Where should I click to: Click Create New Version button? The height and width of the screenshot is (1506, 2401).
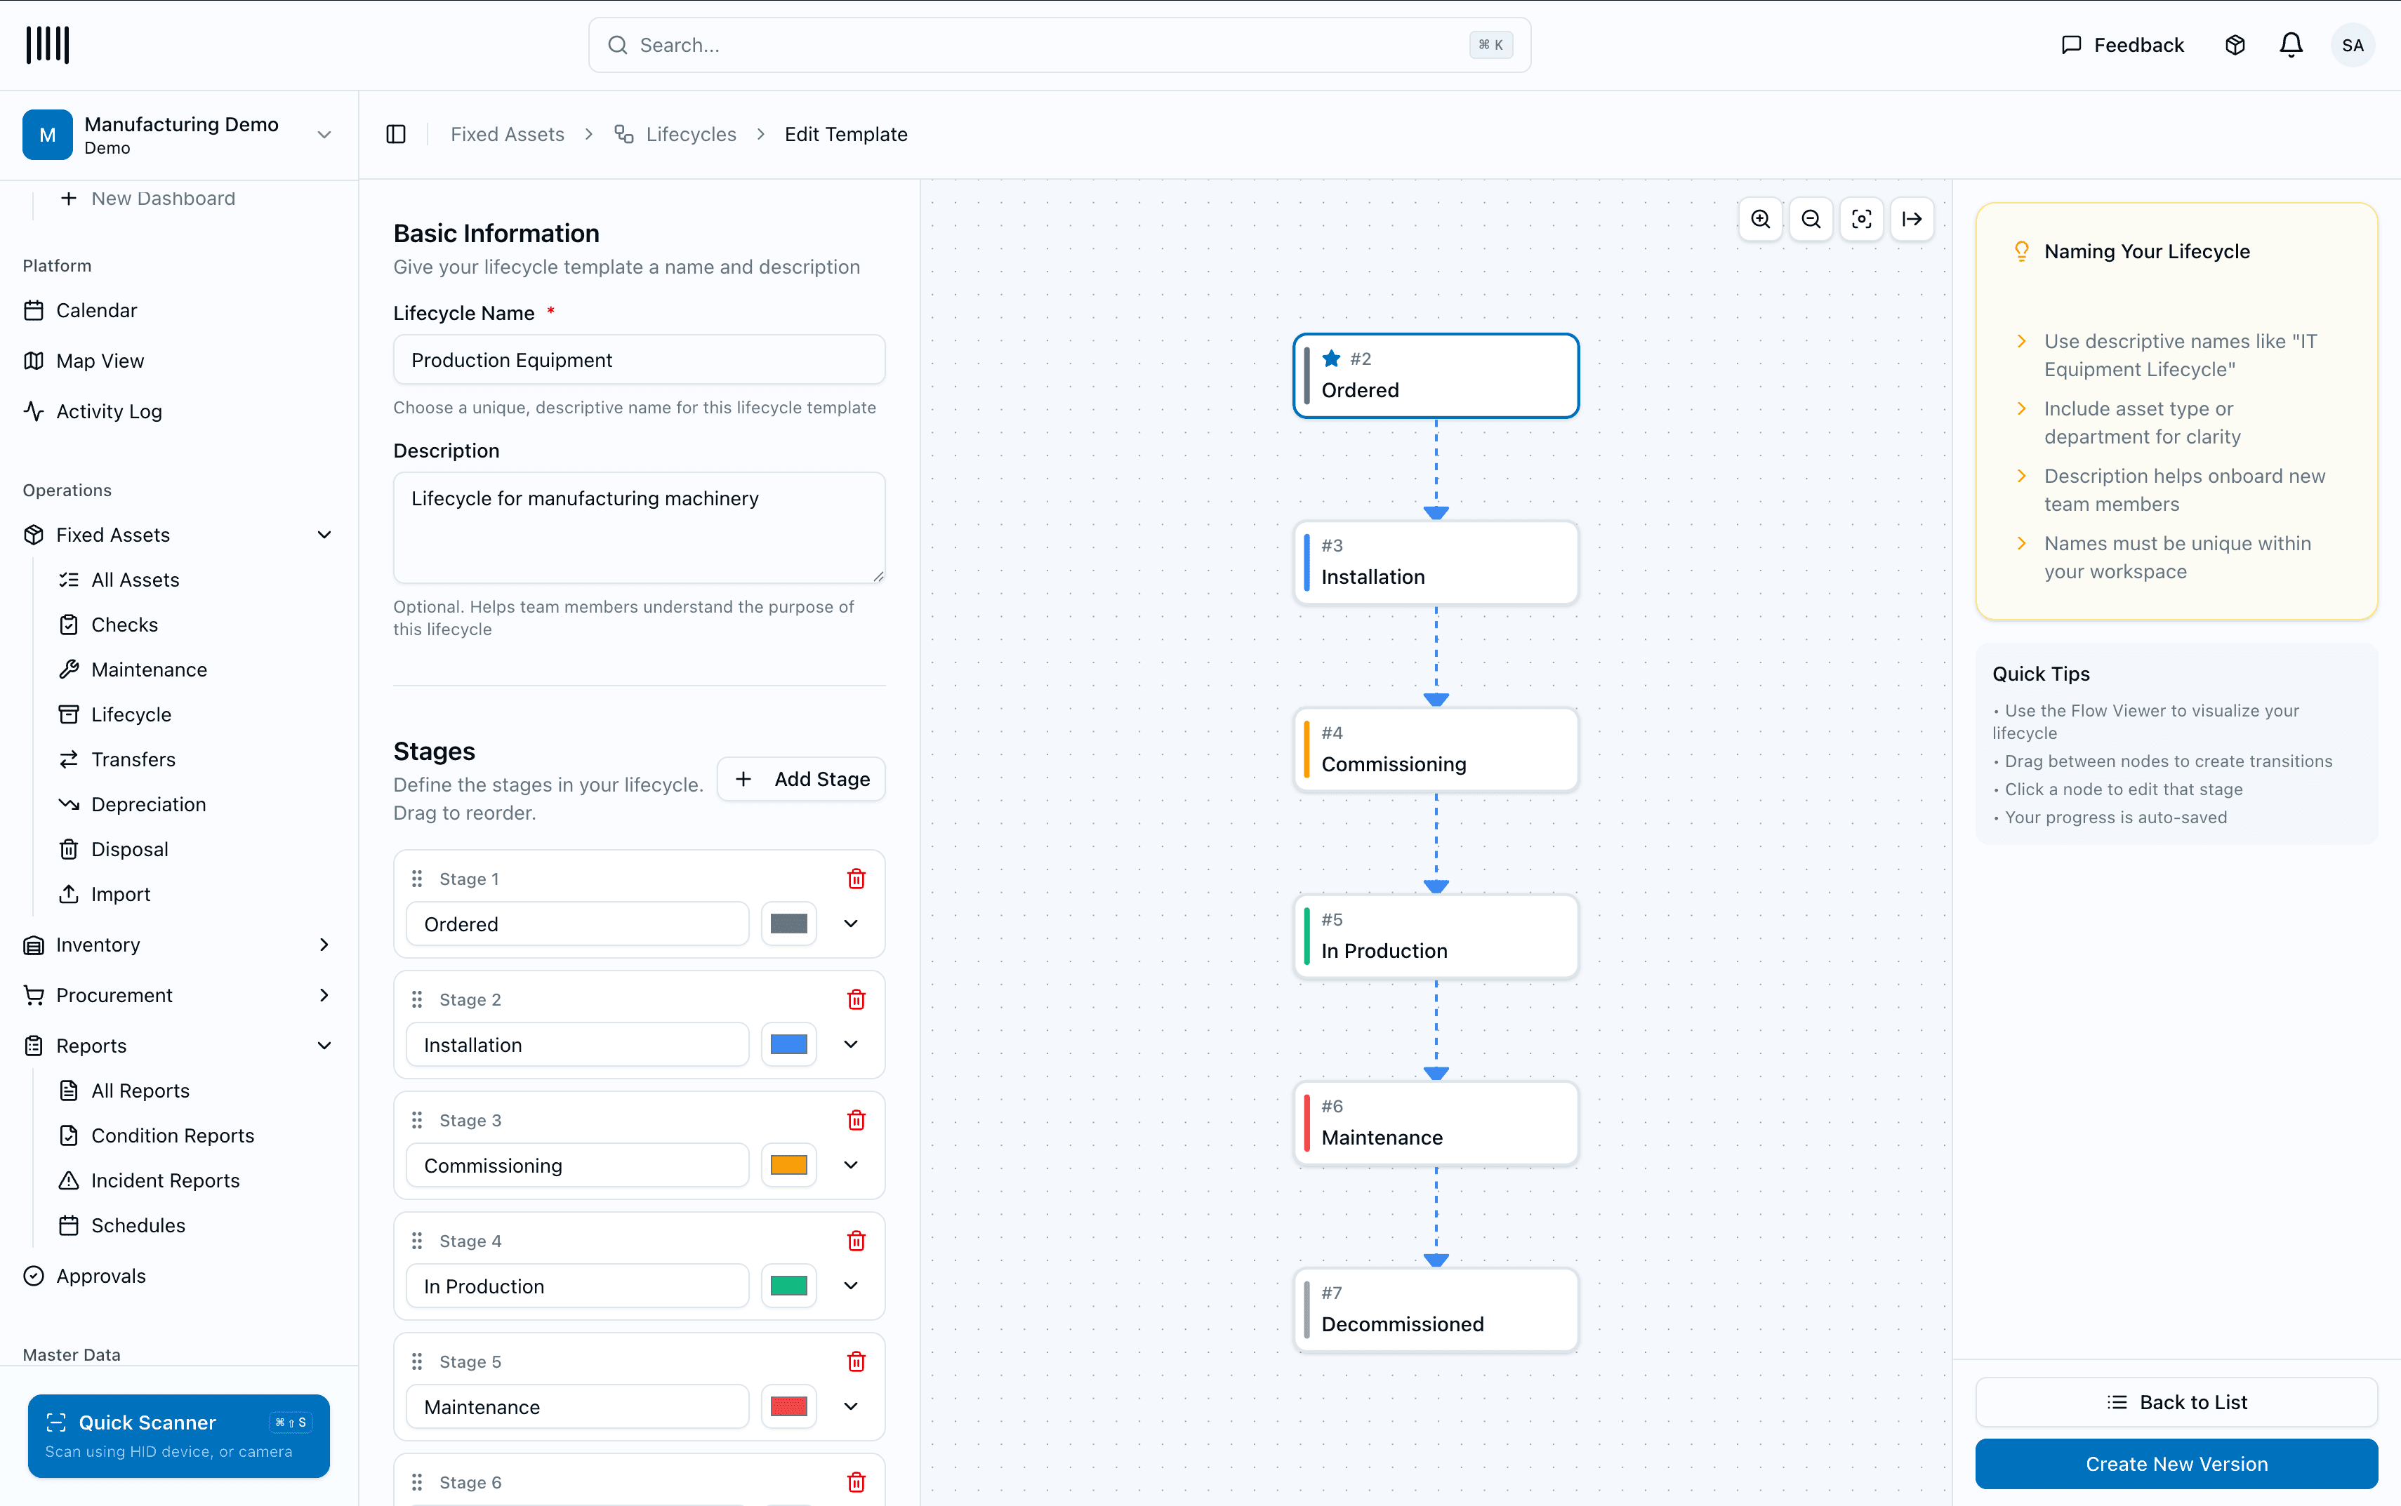(2176, 1463)
